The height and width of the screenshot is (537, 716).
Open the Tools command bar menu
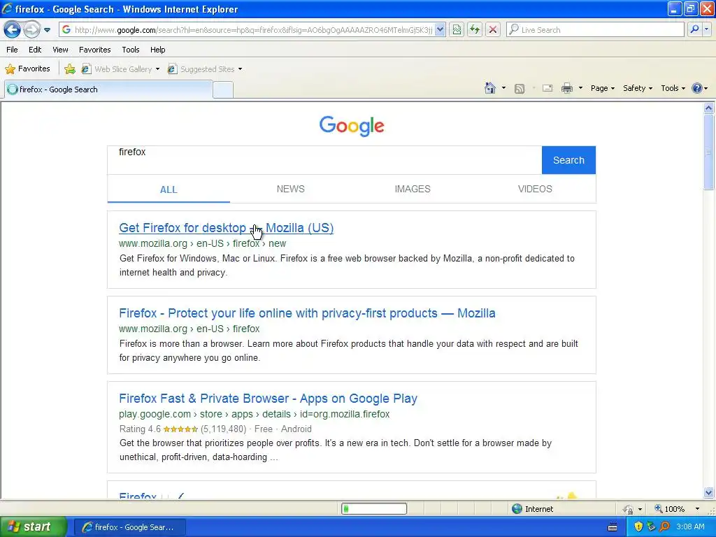[673, 88]
